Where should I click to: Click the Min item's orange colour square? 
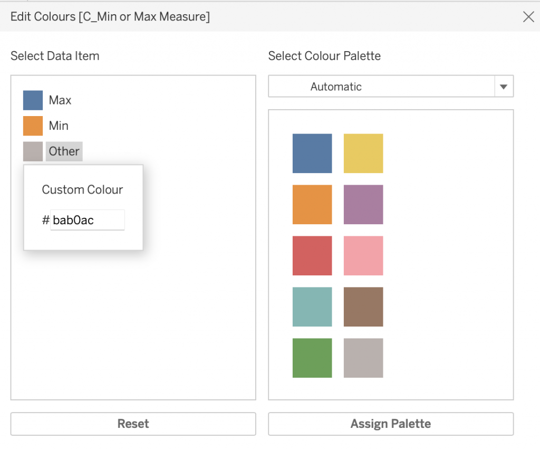pyautogui.click(x=33, y=126)
